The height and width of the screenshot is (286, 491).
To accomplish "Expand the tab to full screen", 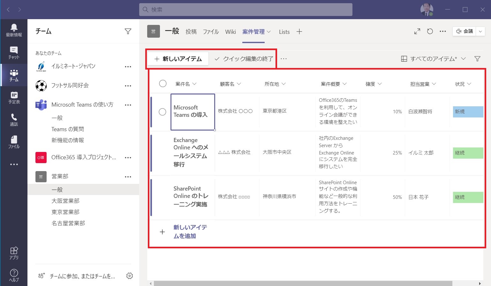I will 417,31.
